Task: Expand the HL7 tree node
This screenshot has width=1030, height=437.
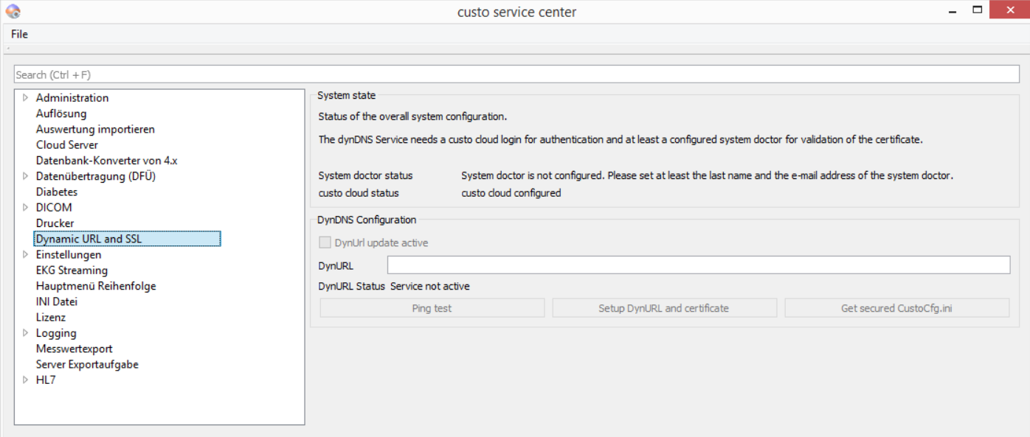Action: pyautogui.click(x=26, y=380)
